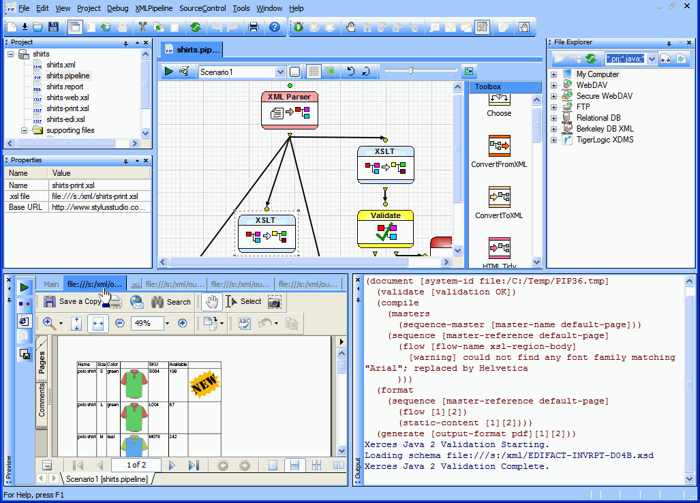Click the pipeline zoom slider handle
The image size is (700, 503).
410,71
